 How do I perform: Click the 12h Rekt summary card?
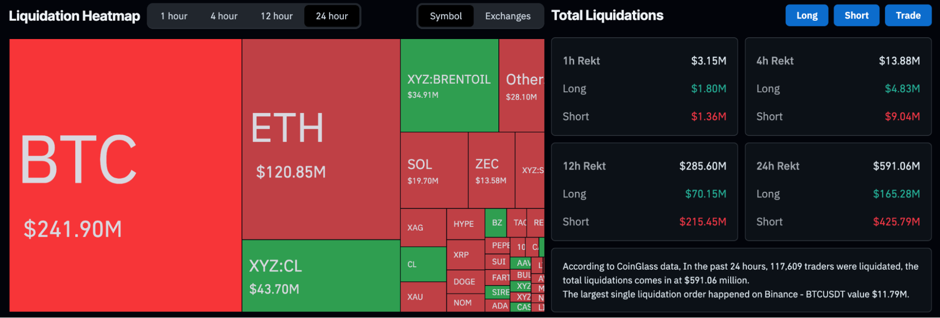point(644,192)
